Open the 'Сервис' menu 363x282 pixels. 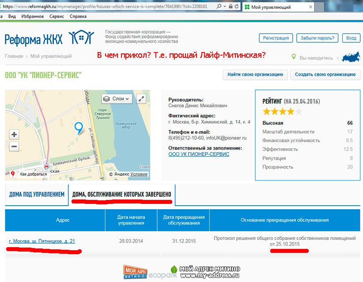point(57,16)
